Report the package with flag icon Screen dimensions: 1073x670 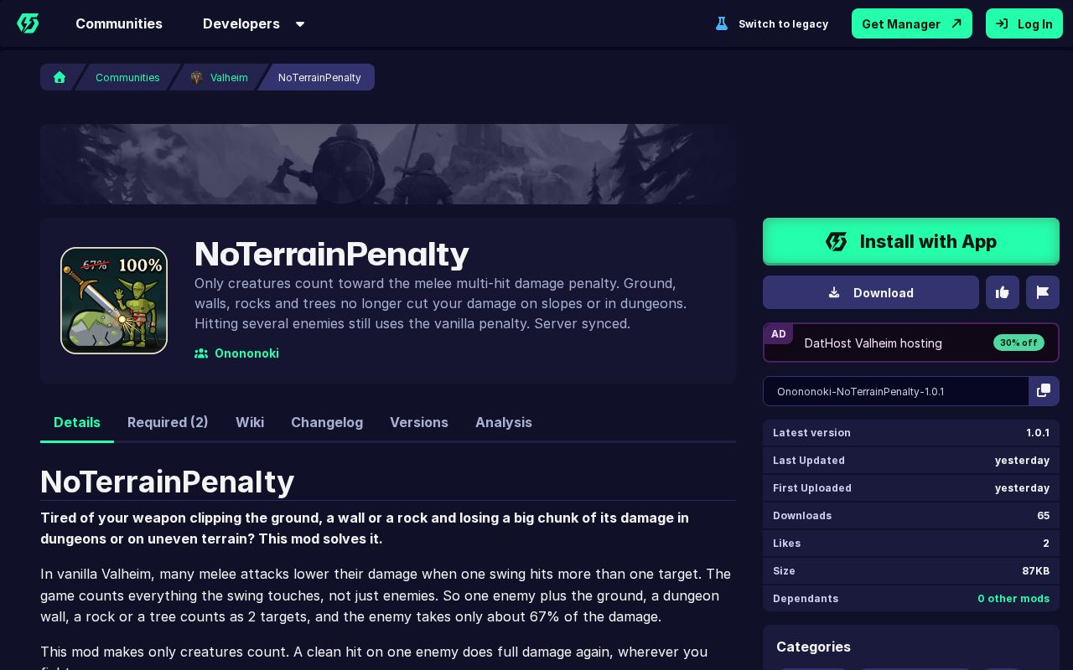[x=1043, y=292]
